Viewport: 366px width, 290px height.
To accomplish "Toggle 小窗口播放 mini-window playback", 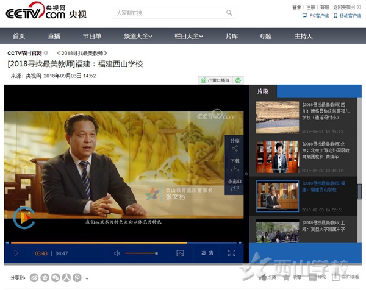I will (217, 80).
